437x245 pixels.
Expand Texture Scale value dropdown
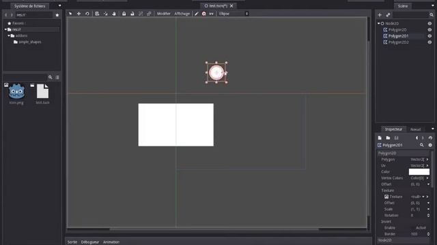tap(428, 209)
